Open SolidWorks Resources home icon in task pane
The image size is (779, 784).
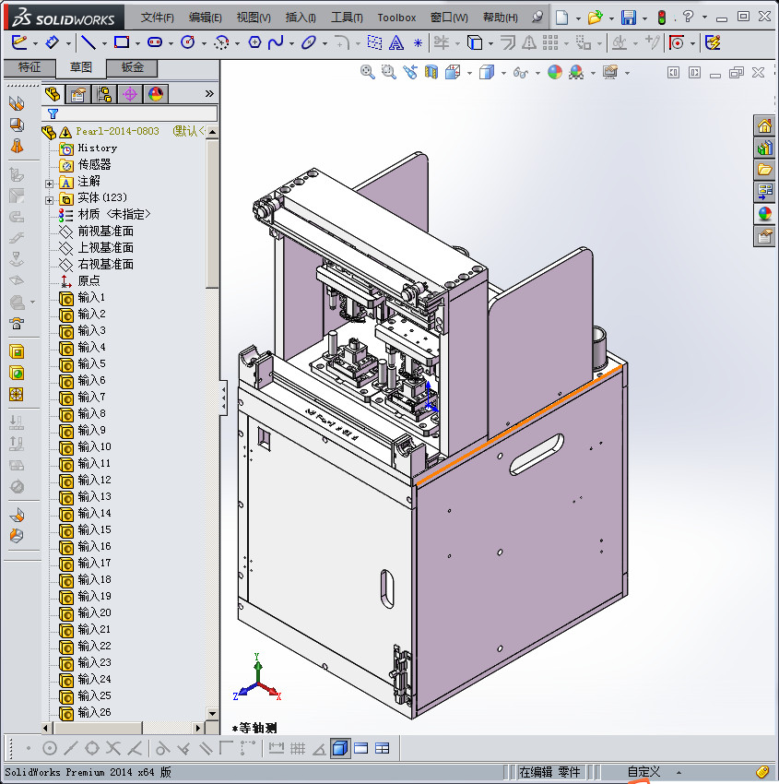[x=764, y=125]
